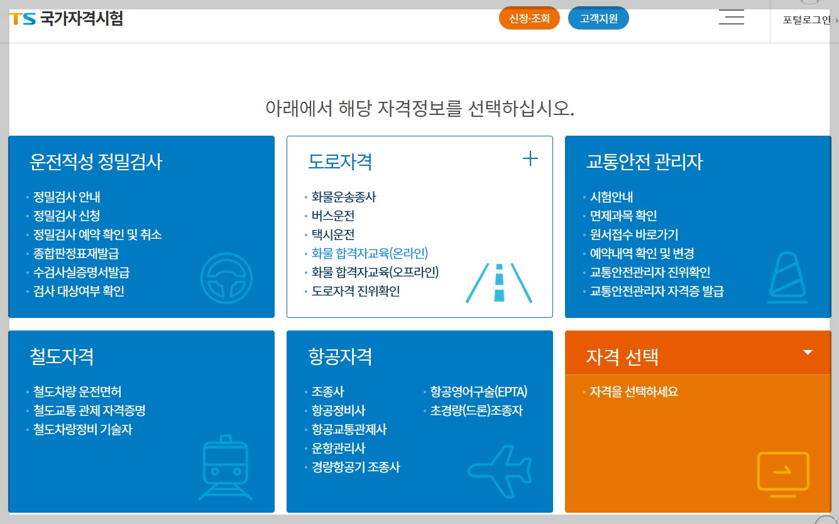Open 교통안전관리자 진위확인
This screenshot has width=839, height=524.
pos(650,273)
